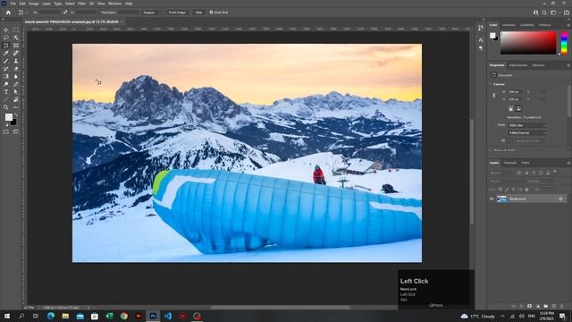Viewport: 572px width, 322px height.
Task: Enable the Show Grid checkbox
Action: tap(211, 13)
